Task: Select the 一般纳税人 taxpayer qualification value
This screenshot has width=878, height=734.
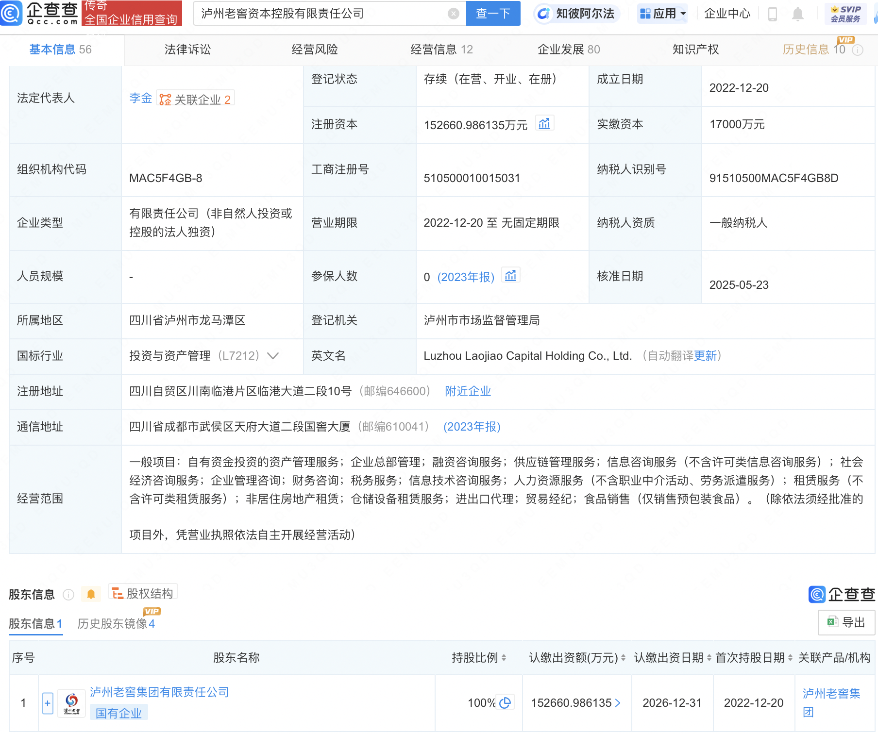Action: [738, 223]
